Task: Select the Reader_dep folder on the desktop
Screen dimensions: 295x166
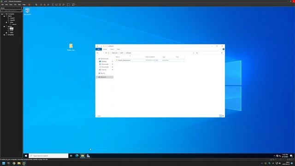Action: [71, 47]
